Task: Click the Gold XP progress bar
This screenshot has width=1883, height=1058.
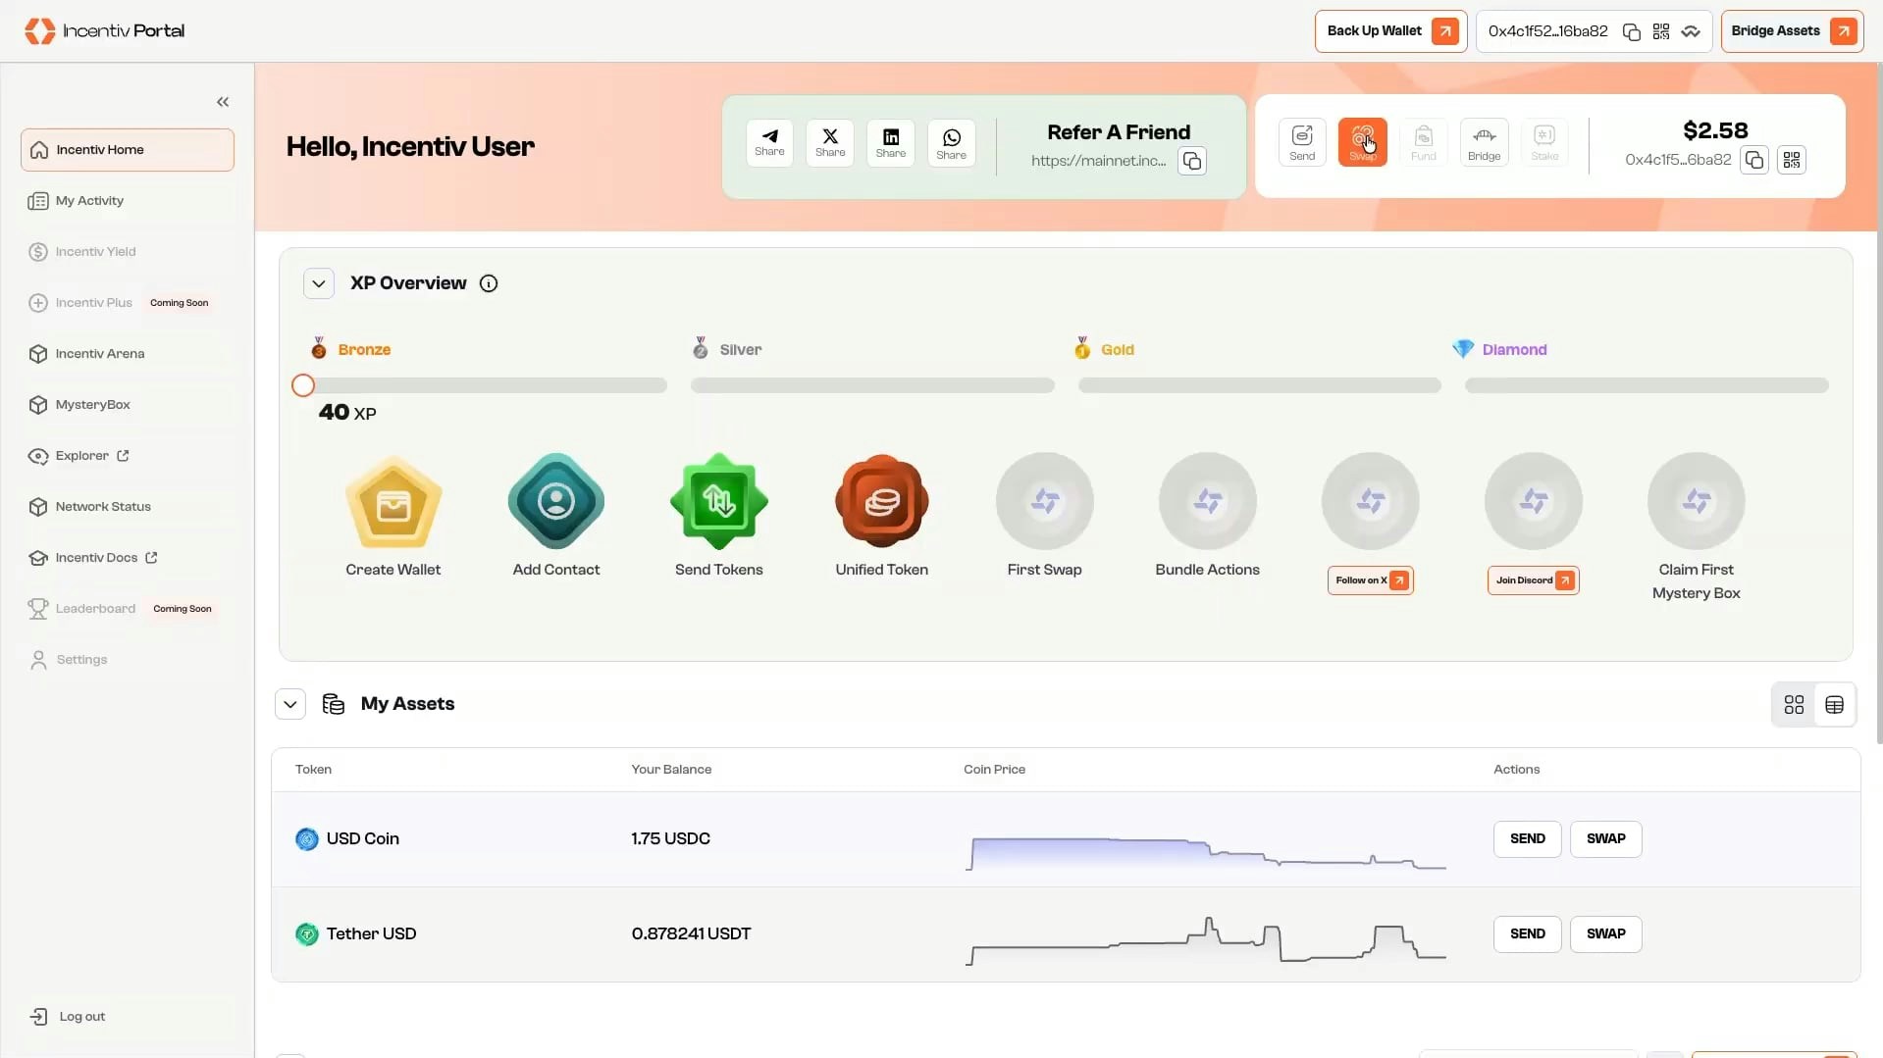Action: point(1260,386)
